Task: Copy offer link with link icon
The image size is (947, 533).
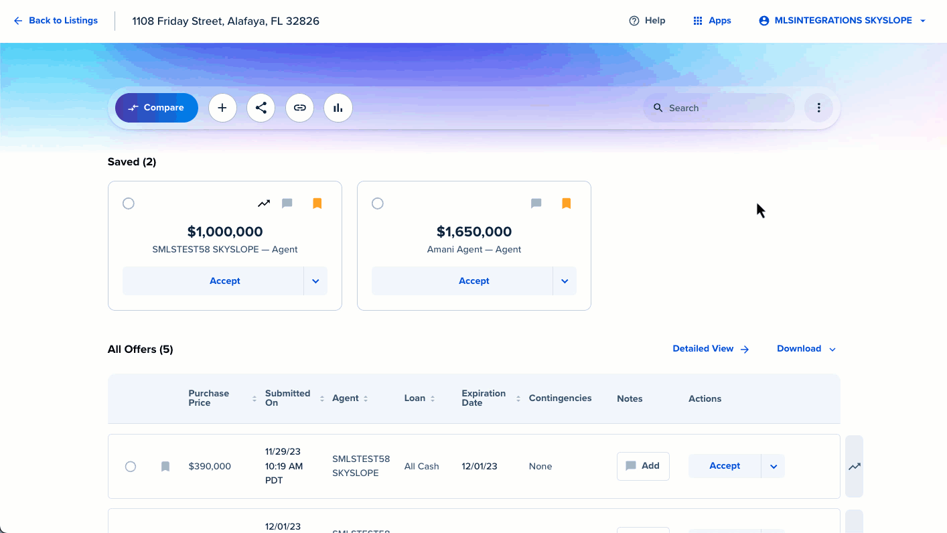Action: coord(300,108)
